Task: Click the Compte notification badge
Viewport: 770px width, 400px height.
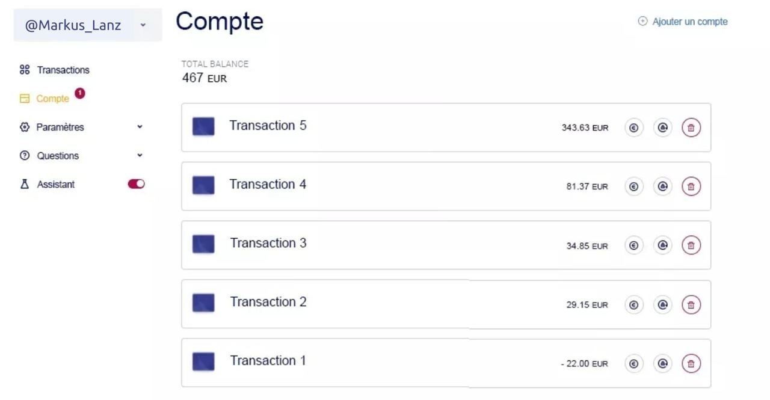Action: (x=80, y=93)
